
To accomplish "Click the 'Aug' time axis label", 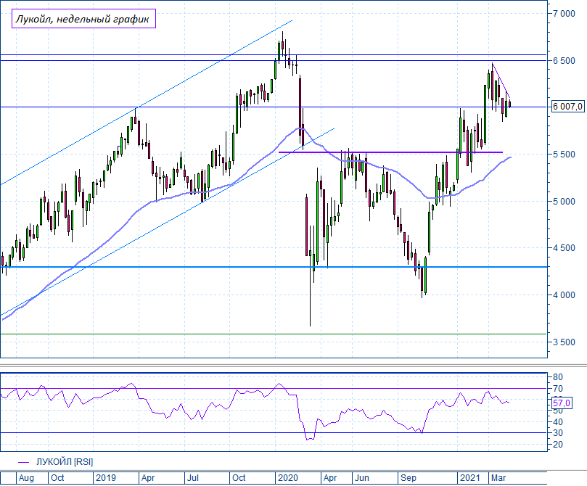I will tap(26, 478).
